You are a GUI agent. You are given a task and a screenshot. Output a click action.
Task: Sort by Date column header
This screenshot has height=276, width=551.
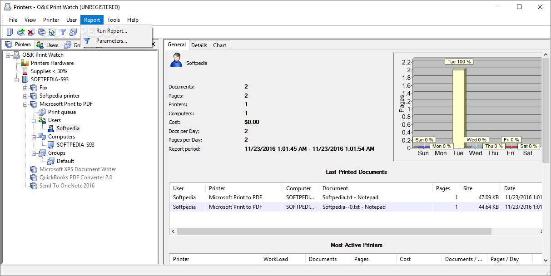point(521,188)
